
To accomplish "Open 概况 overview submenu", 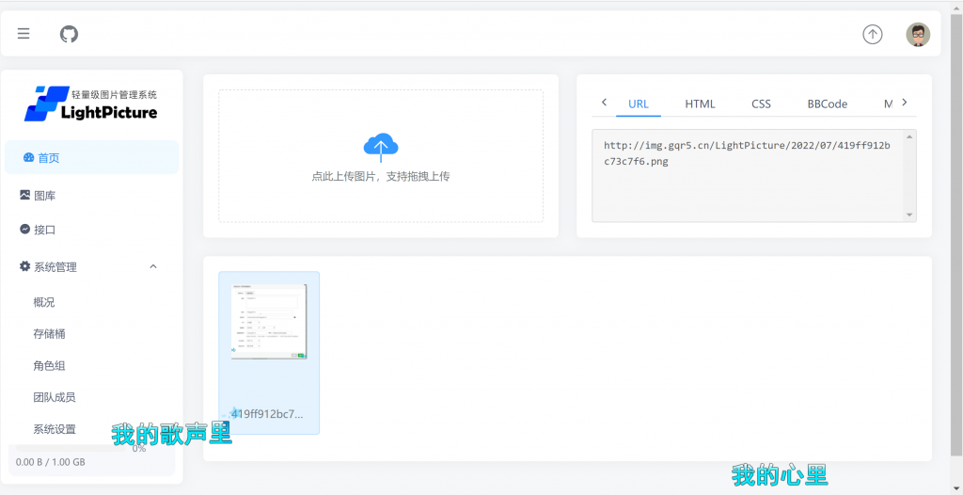I will point(44,302).
